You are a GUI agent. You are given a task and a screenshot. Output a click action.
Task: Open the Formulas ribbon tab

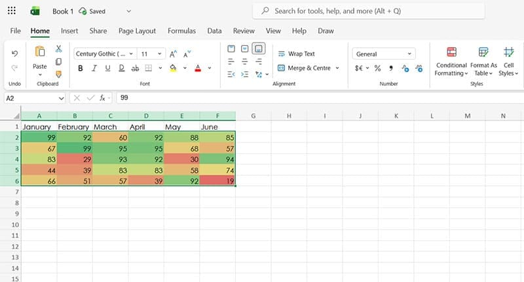click(x=181, y=31)
